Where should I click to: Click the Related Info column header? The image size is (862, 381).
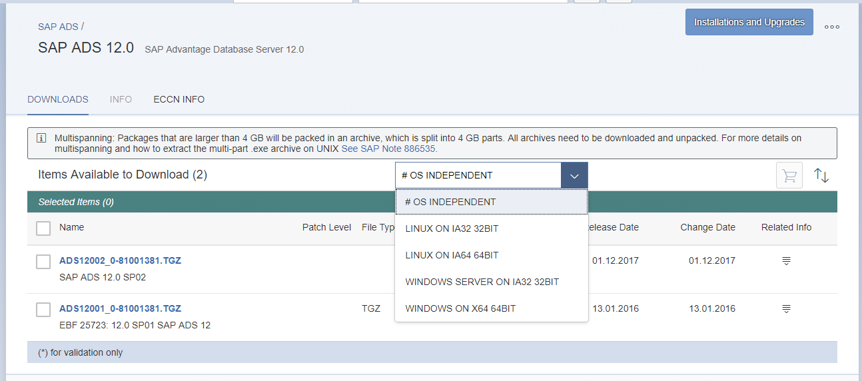click(x=786, y=227)
